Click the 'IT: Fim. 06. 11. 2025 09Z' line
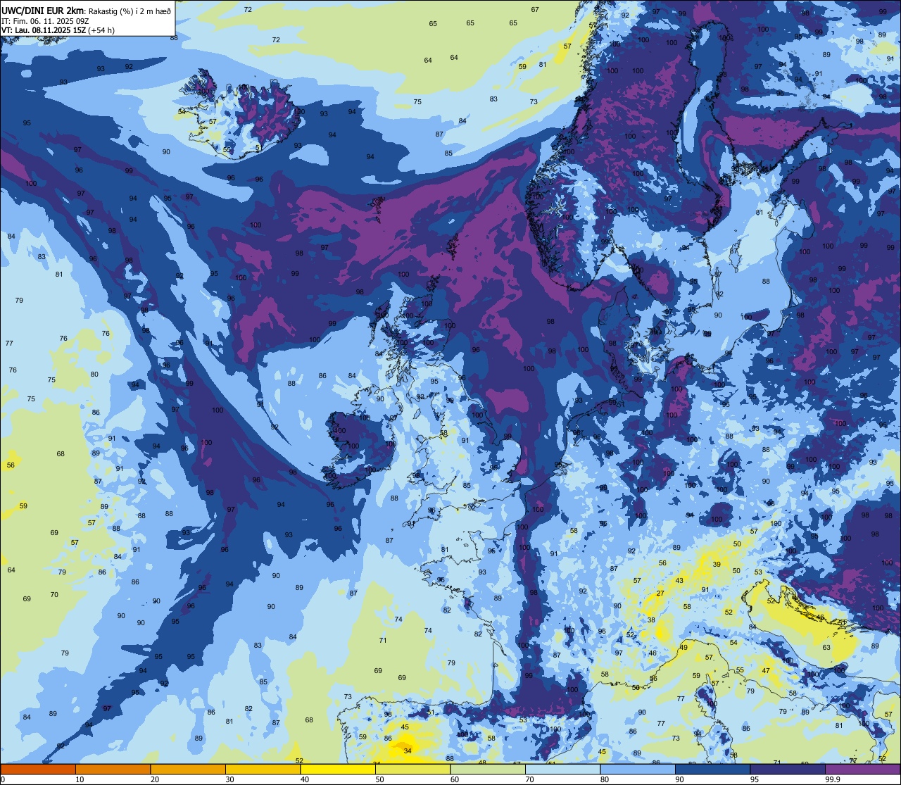 (x=45, y=21)
